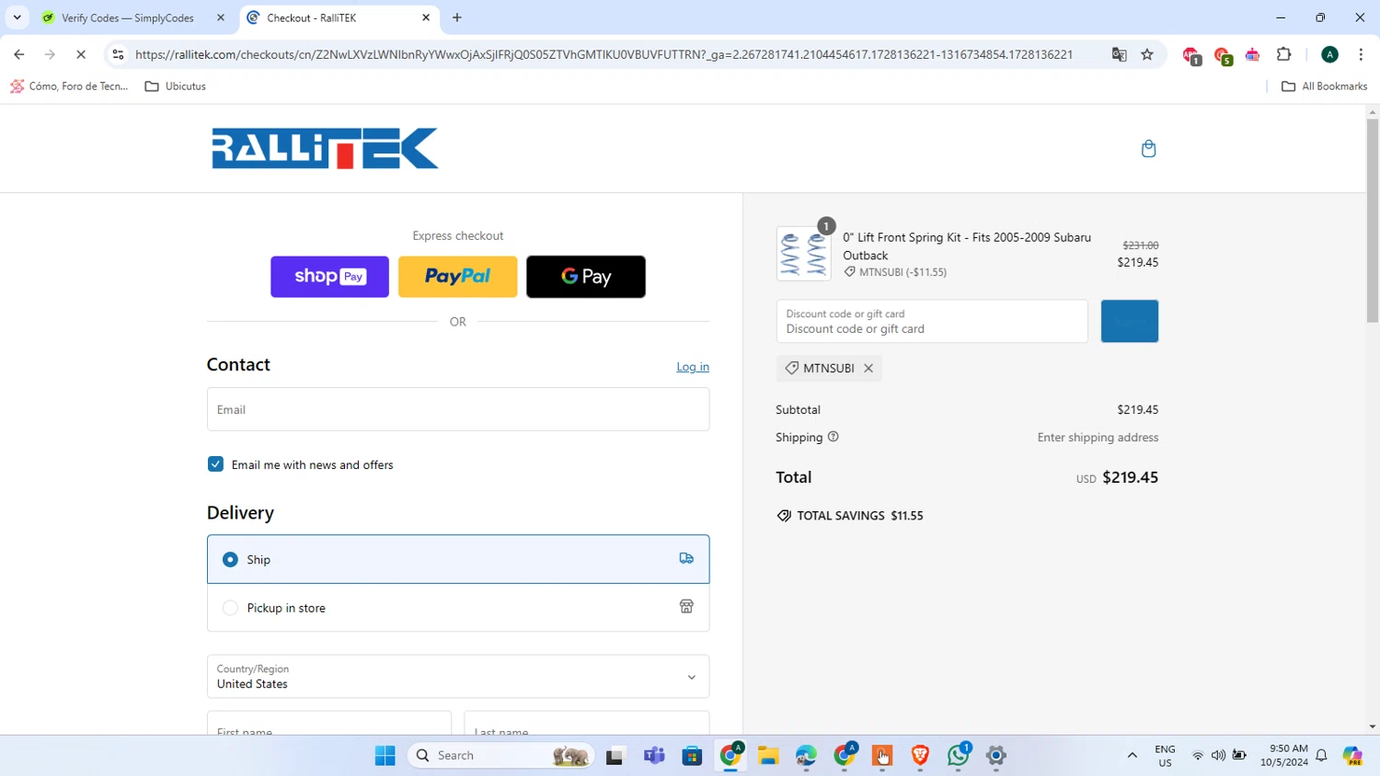The height and width of the screenshot is (776, 1380).
Task: Open a new browser tab
Action: pos(457,17)
